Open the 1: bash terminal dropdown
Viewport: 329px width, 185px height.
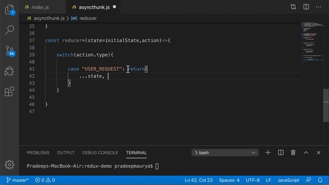(x=225, y=153)
